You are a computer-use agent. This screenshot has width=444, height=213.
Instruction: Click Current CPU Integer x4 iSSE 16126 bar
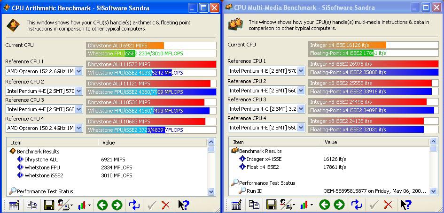click(x=374, y=45)
